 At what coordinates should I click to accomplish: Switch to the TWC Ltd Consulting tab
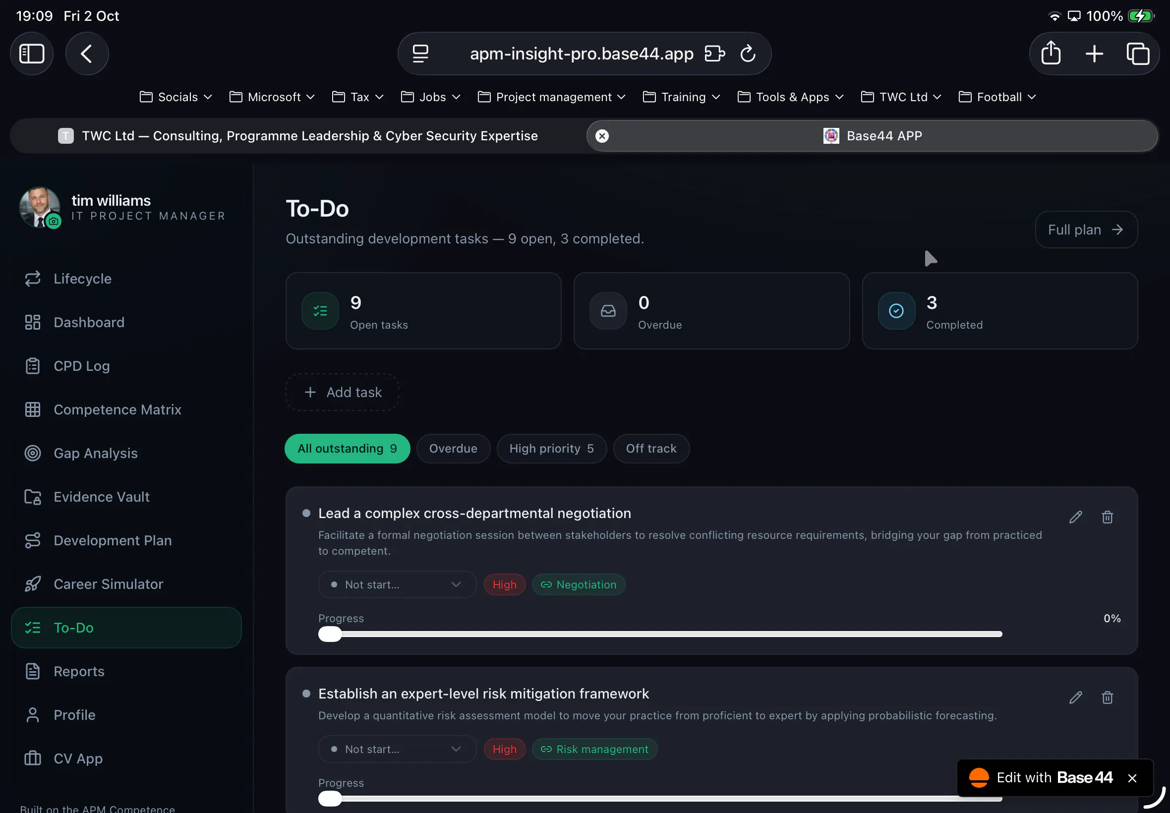click(x=297, y=136)
